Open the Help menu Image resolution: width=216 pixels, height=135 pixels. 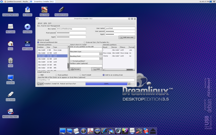(x=45, y=23)
